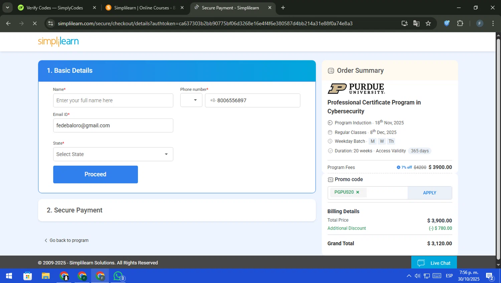Open File Explorer from taskbar
This screenshot has height=283, width=501.
click(46, 276)
